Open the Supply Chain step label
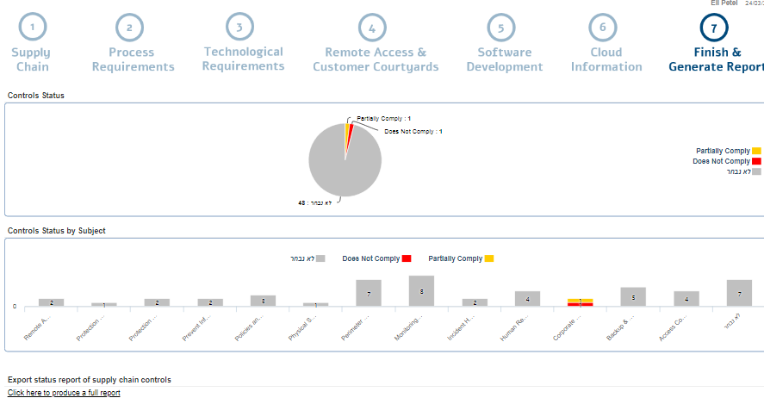The height and width of the screenshot is (398, 764). point(31,59)
